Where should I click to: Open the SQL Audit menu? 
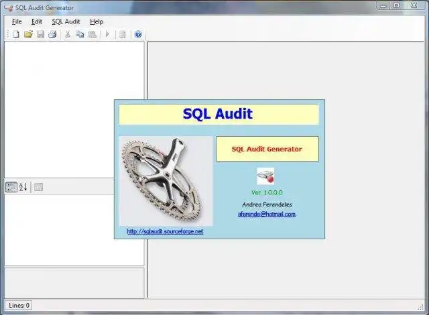[66, 21]
